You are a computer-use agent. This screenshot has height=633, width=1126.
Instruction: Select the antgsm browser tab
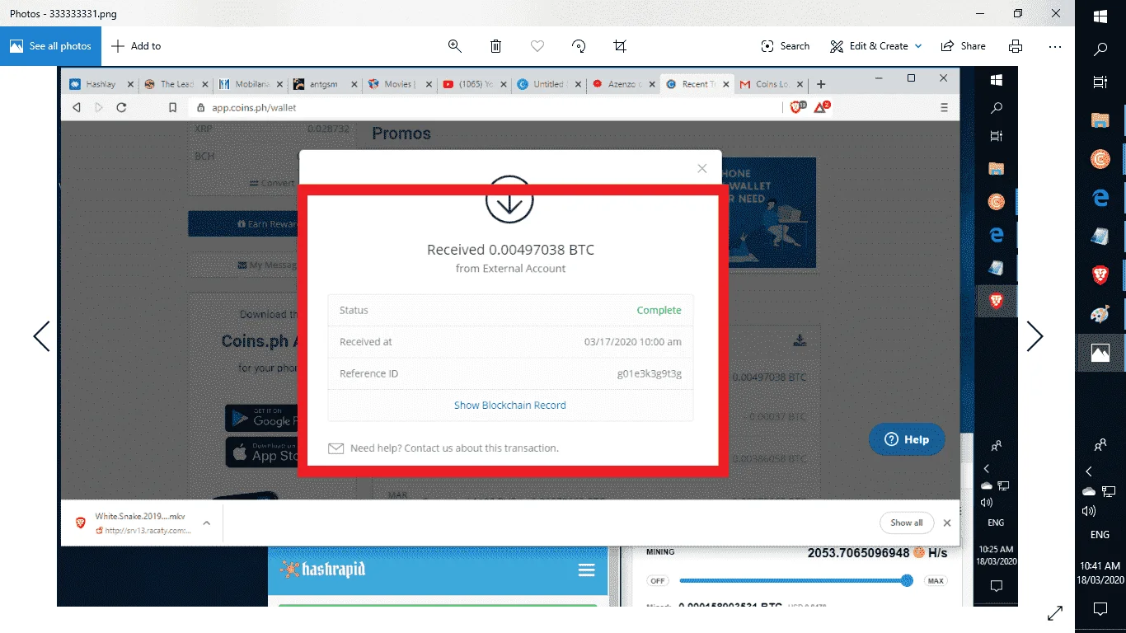pyautogui.click(x=325, y=84)
